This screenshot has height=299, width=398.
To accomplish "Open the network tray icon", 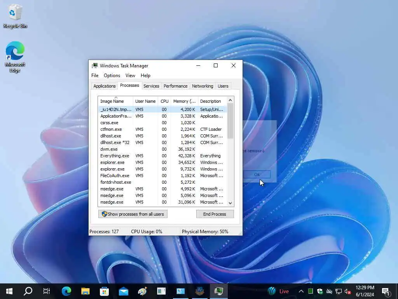I will (339, 291).
